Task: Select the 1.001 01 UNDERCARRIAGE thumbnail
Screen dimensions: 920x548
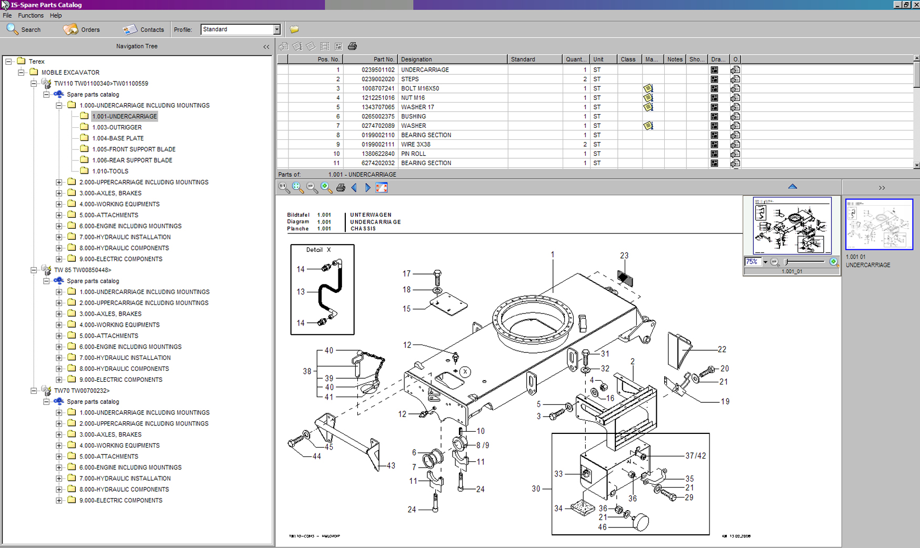Action: [x=879, y=225]
